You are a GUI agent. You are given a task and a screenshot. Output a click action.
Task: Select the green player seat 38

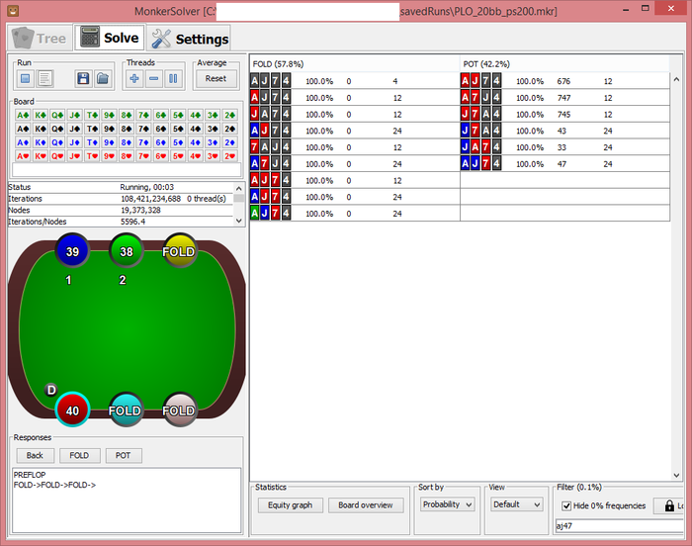pyautogui.click(x=127, y=251)
